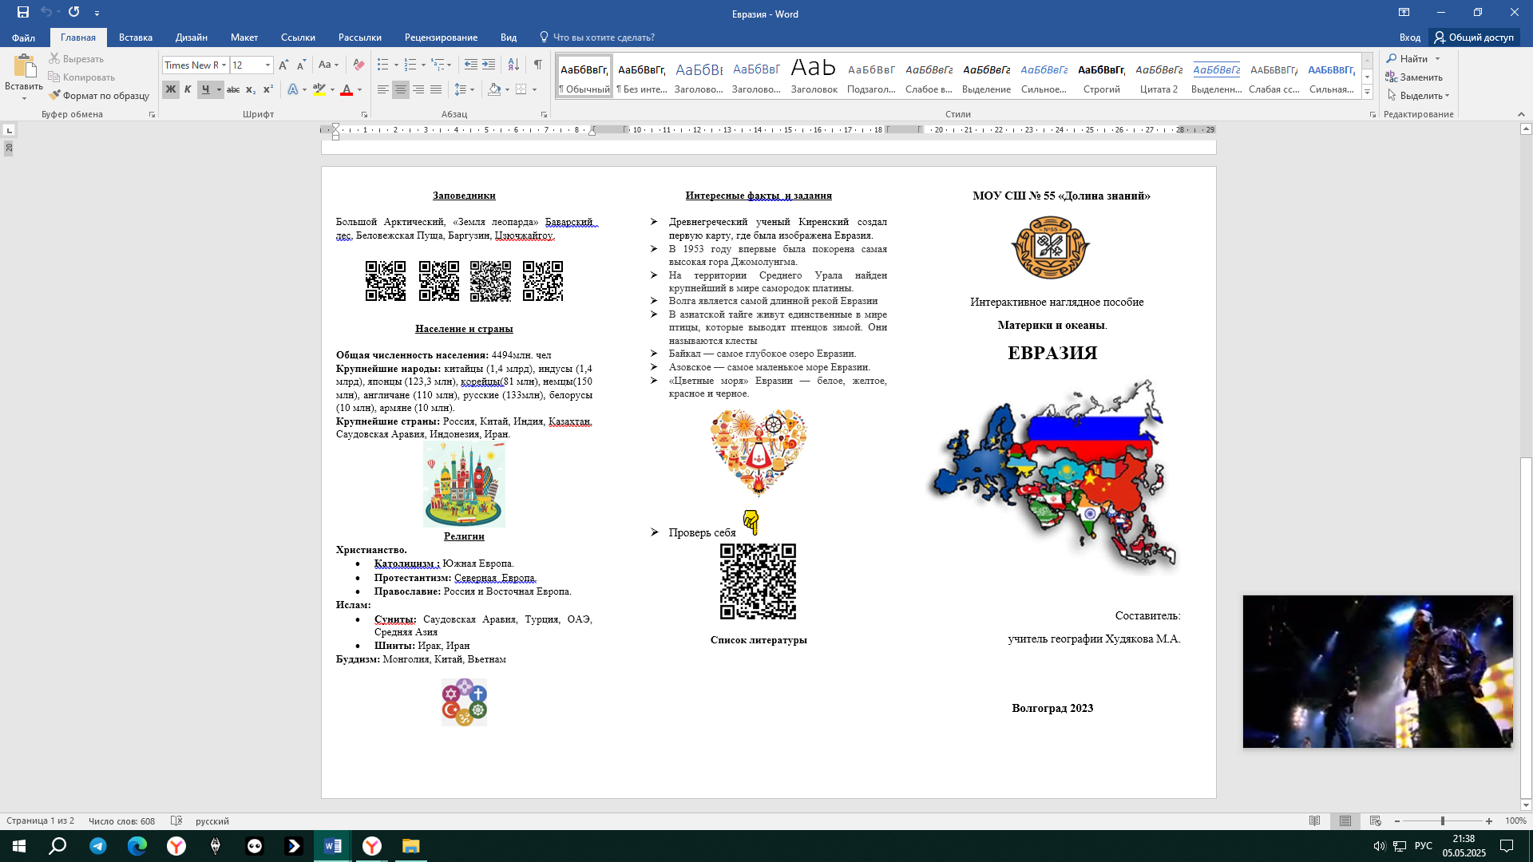
Task: Switch to the Макет tab
Action: (244, 38)
